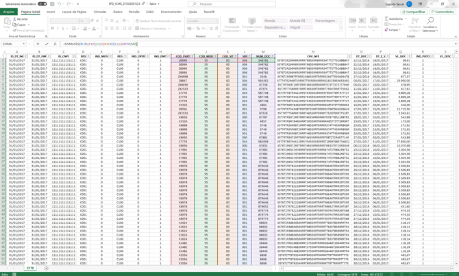This screenshot has height=276, width=459.
Task: Click the AutoSoma sigma icon
Action: point(385,18)
